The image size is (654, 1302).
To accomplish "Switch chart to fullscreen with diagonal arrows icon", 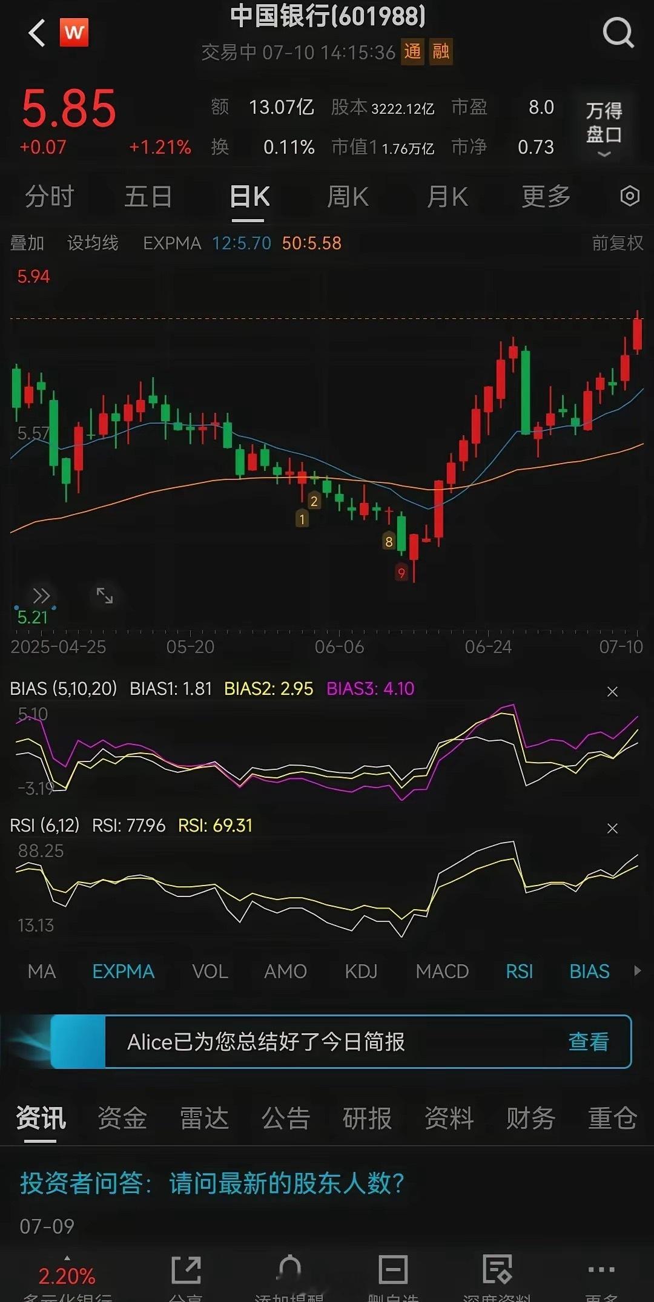I will [x=105, y=596].
